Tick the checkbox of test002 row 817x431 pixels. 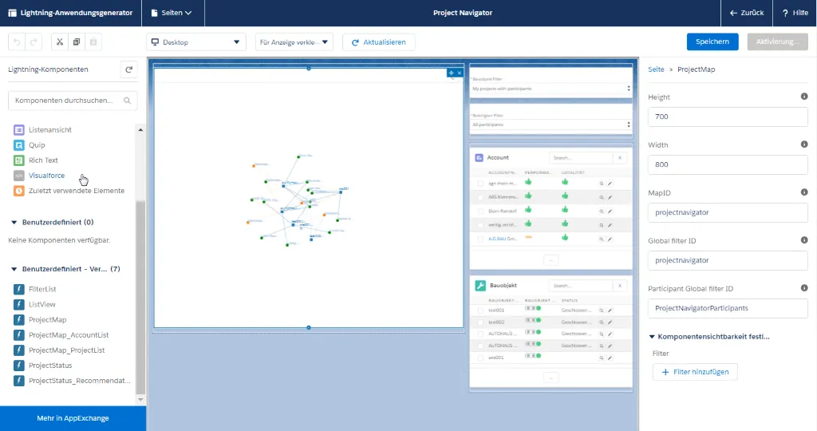tap(480, 322)
